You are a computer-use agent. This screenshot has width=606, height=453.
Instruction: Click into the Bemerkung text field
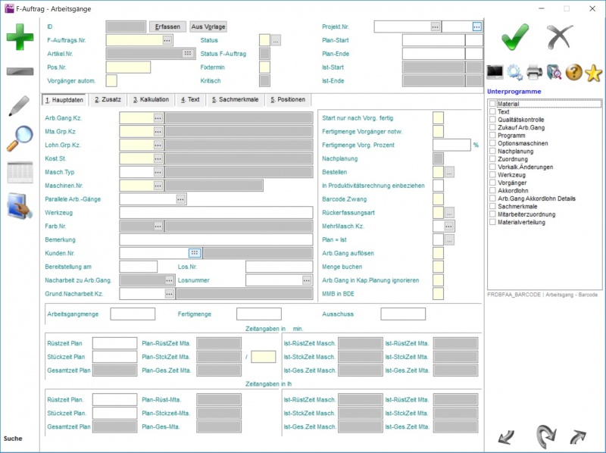[216, 239]
